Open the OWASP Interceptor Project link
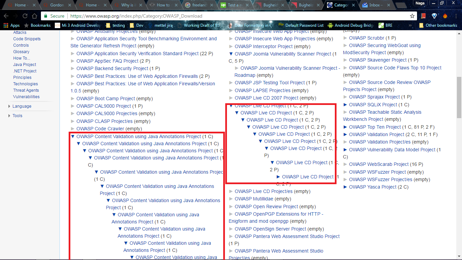Screen dimensions: 462x260 [x=264, y=46]
